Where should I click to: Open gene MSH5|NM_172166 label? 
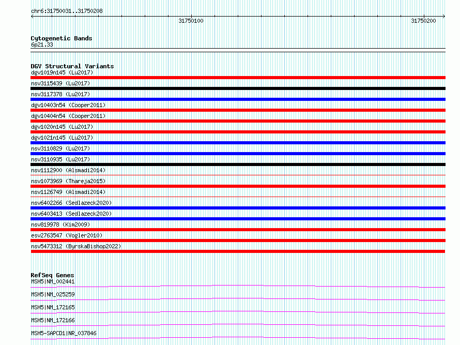[53, 320]
